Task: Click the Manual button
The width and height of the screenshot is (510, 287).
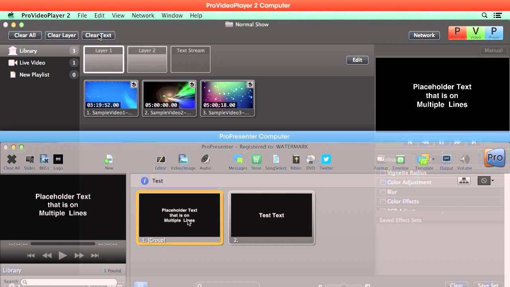Action: click(493, 51)
